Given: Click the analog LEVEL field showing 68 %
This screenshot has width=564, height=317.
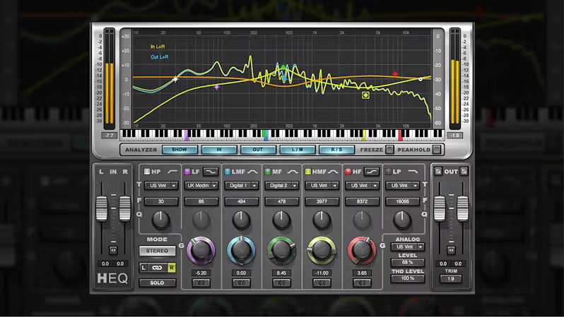Looking at the screenshot, I should pos(408,263).
